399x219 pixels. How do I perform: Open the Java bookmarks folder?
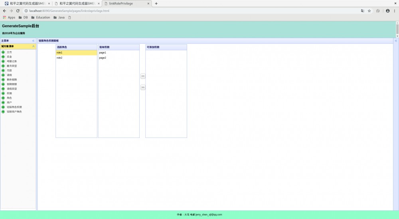[59, 17]
